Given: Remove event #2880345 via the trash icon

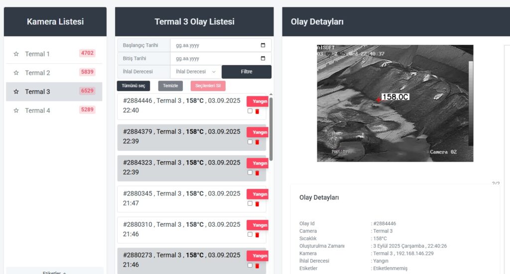Looking at the screenshot, I should click(x=257, y=204).
